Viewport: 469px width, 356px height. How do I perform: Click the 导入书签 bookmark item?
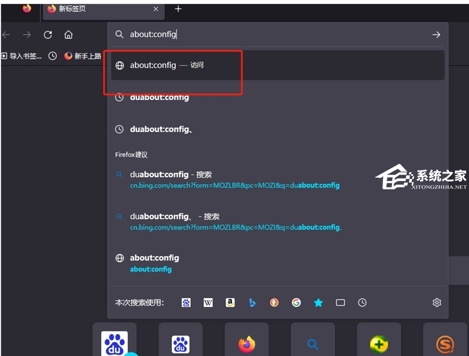tap(21, 56)
